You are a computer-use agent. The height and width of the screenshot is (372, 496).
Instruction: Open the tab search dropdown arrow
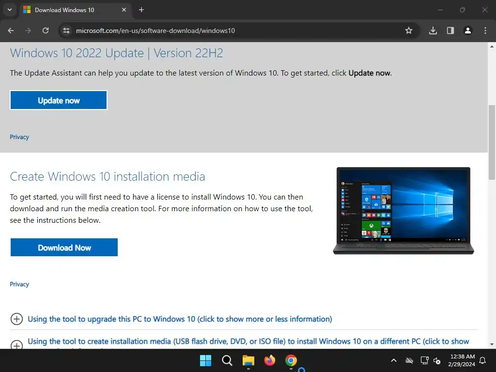10,10
